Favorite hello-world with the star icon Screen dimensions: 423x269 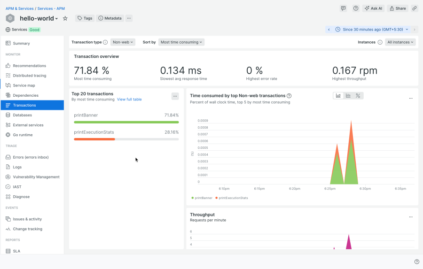65,18
